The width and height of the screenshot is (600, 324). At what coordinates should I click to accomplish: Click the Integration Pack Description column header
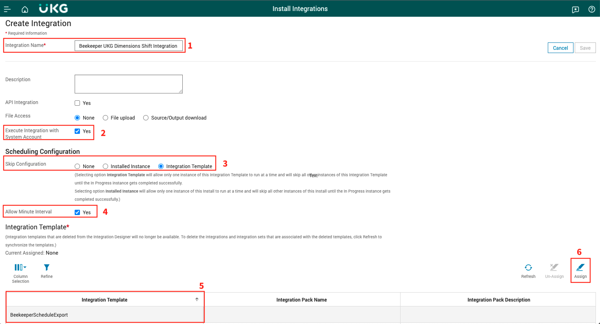click(x=498, y=300)
